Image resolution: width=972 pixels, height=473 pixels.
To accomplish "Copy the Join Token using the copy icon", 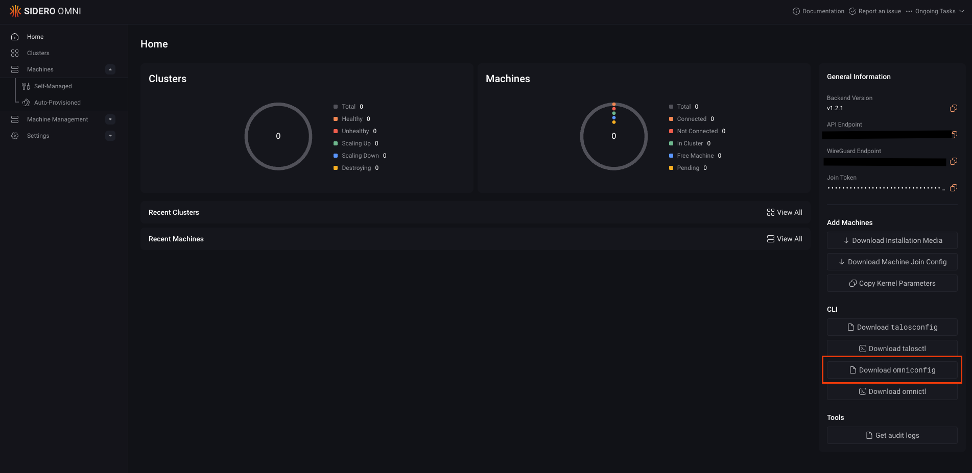I will coord(953,188).
